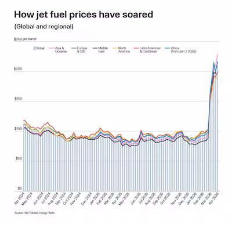Click the $100 y-axis label
This screenshot has width=232, height=225.
click(x=18, y=129)
